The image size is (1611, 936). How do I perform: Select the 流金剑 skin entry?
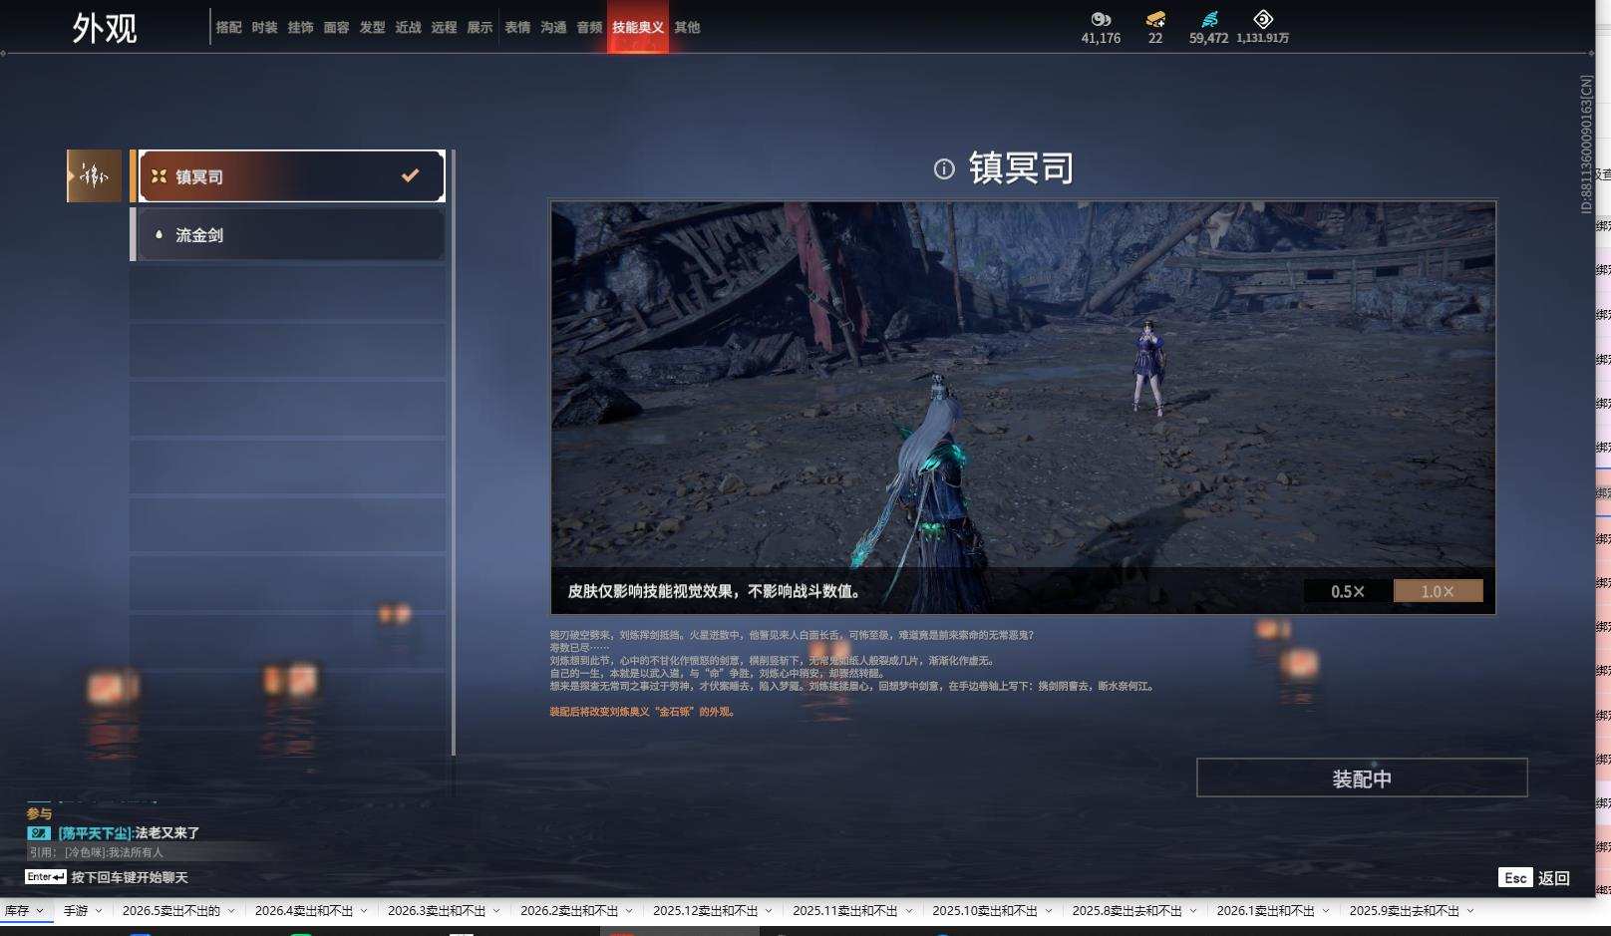[291, 235]
